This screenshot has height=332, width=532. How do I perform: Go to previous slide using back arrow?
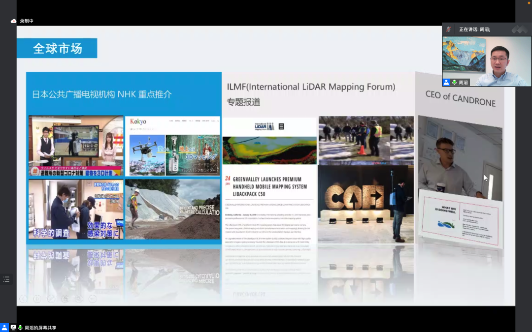click(x=23, y=299)
